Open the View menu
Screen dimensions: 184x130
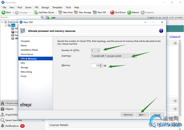tap(12, 8)
